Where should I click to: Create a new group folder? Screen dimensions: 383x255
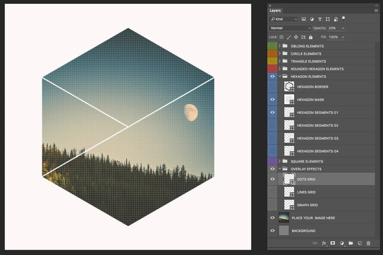pyautogui.click(x=350, y=243)
